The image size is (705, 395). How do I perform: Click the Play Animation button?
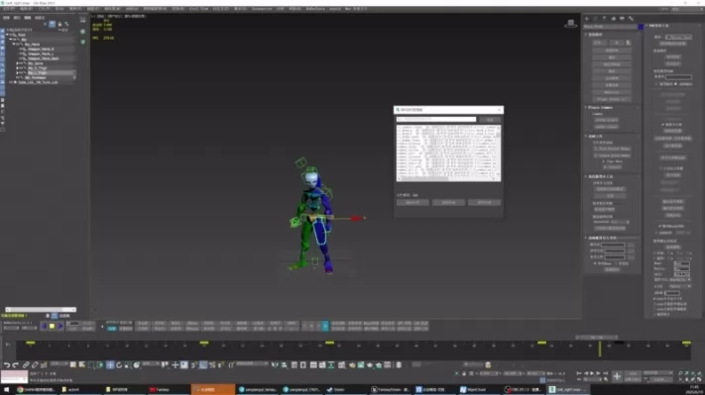pyautogui.click(x=592, y=373)
